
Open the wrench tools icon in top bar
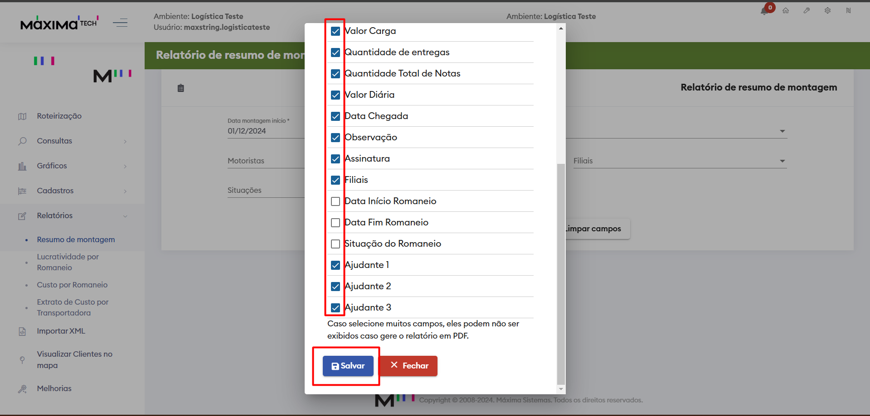807,10
